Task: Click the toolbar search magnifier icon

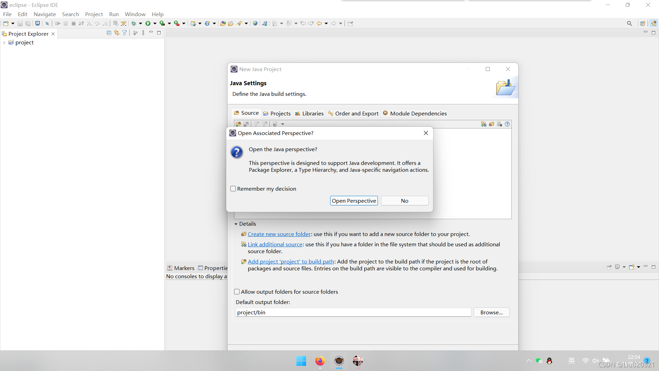Action: pyautogui.click(x=629, y=23)
